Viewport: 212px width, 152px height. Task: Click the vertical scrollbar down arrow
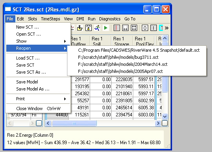[x=165, y=116]
